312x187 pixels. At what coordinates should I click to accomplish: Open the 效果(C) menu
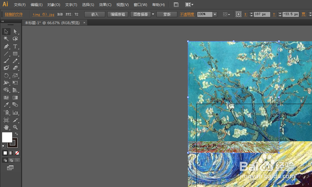point(105,5)
